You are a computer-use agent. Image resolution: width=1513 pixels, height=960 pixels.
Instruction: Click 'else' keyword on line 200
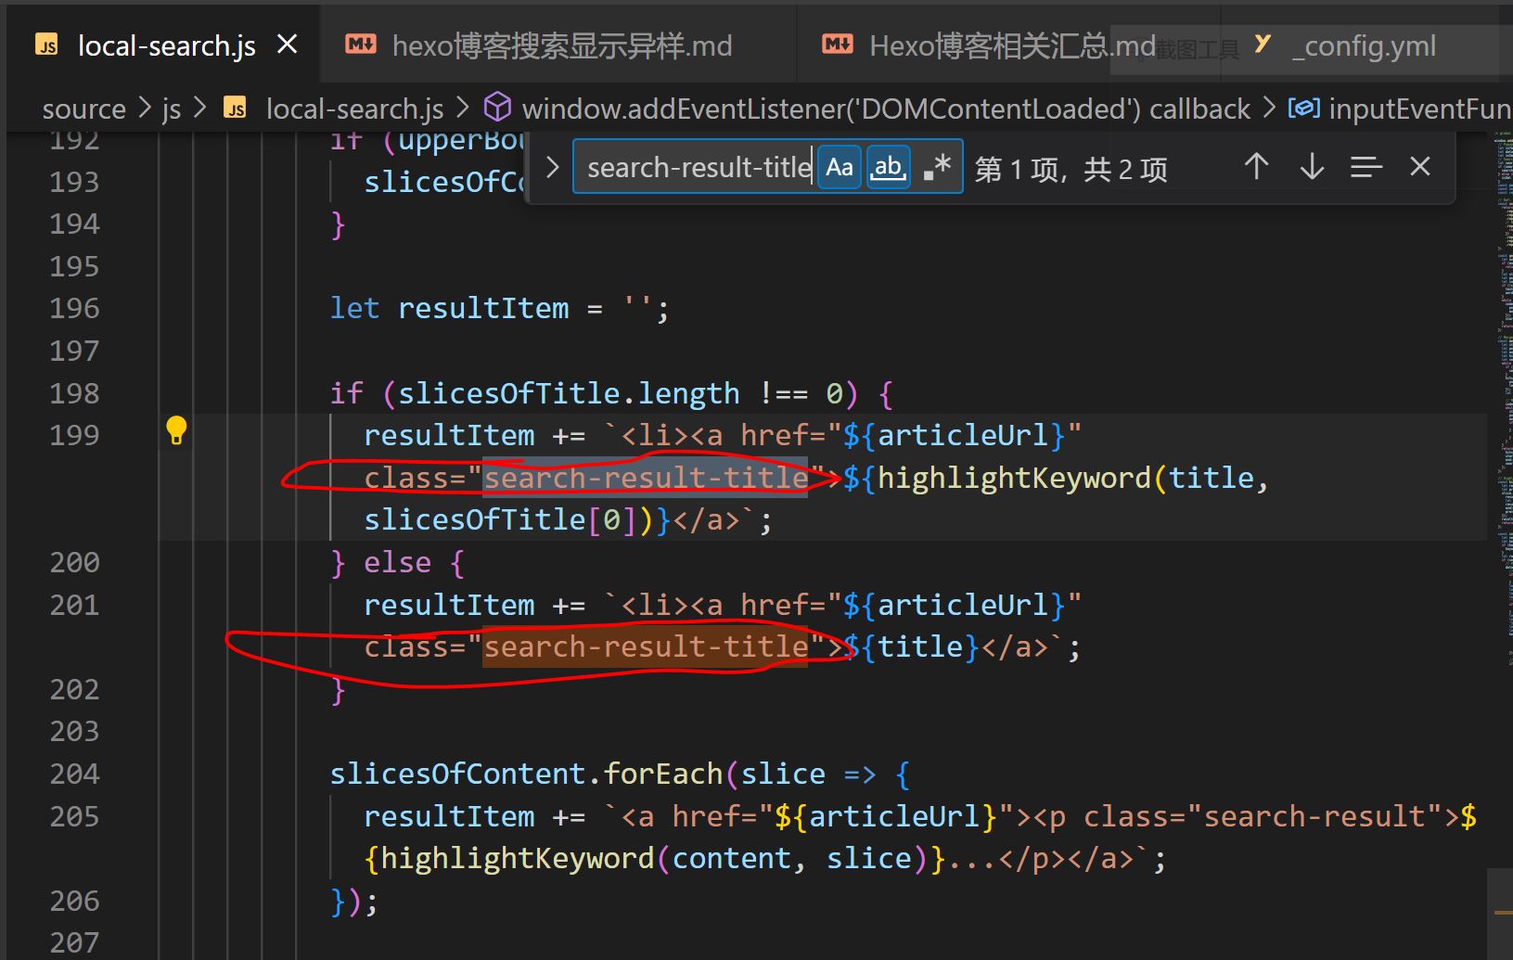click(x=397, y=562)
